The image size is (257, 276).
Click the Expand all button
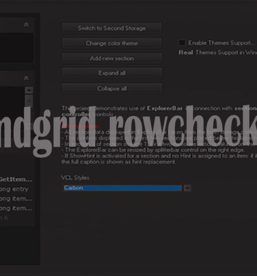[x=112, y=73]
